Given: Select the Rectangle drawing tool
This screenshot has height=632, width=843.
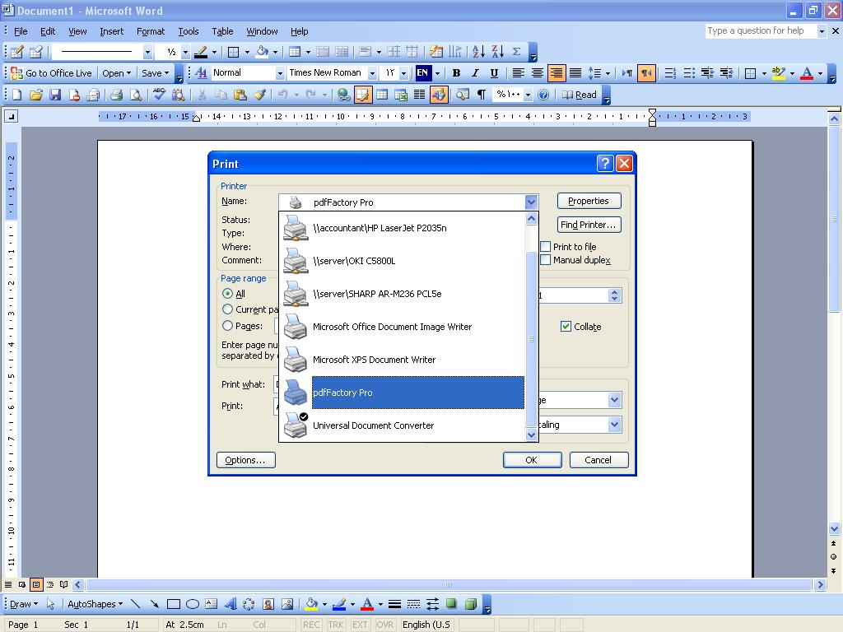Looking at the screenshot, I should coord(173,604).
